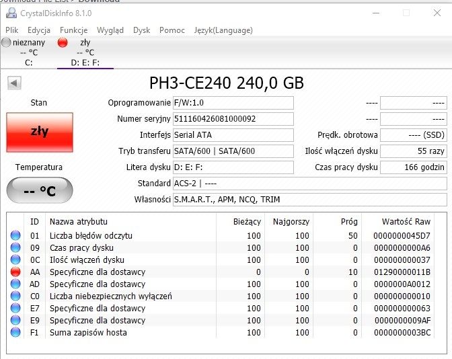
Task: Click the temperature '-- °C' button
Action: point(40,190)
